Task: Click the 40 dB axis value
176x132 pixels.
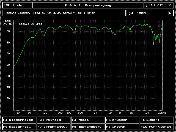Action: (8, 87)
